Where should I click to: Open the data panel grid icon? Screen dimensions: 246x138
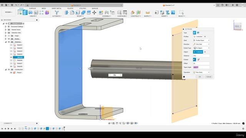[x=2, y=5]
